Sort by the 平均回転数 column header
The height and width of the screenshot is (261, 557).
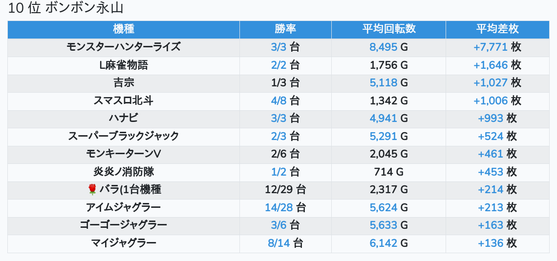point(388,29)
